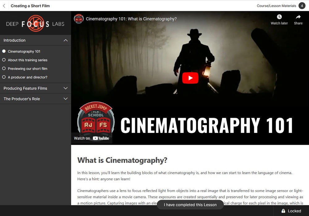Open the materials count badge showing 4
The width and height of the screenshot is (309, 216).
pos(302,6)
